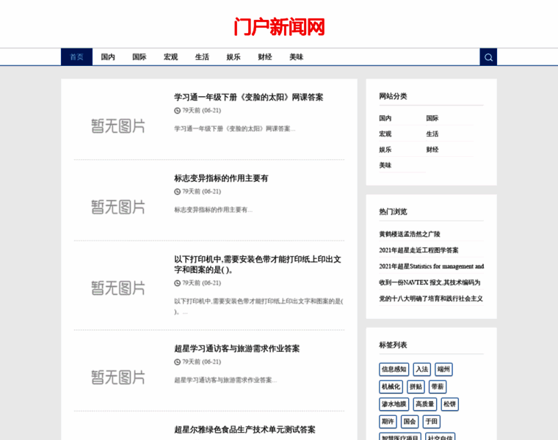558x440 pixels.
Task: Select 美味 in 网站分类 sidebar
Action: (385, 165)
